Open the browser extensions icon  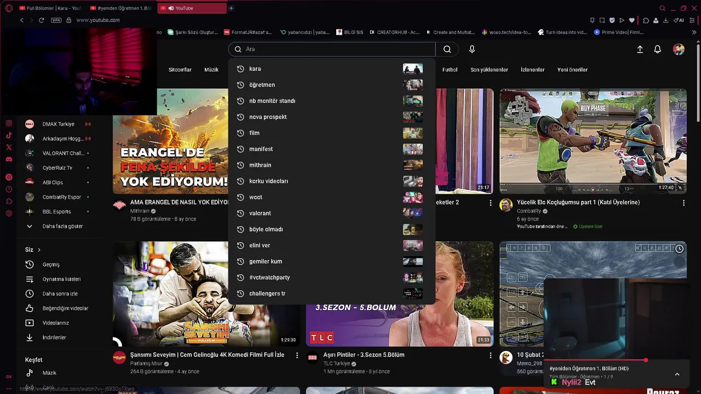[x=646, y=20]
